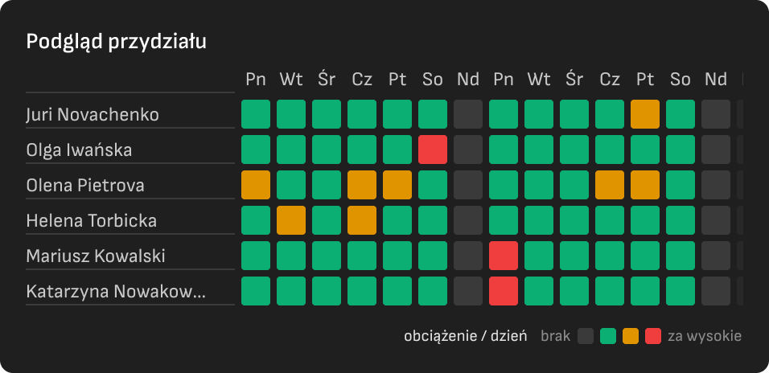Click the green legend swatch

[x=608, y=336]
